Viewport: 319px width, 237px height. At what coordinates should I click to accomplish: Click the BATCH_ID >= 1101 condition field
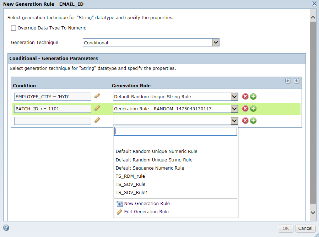click(53, 109)
